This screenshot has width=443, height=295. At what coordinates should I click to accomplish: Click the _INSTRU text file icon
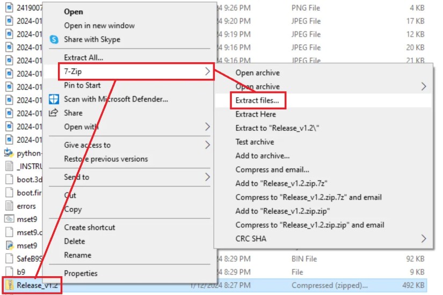coord(9,166)
